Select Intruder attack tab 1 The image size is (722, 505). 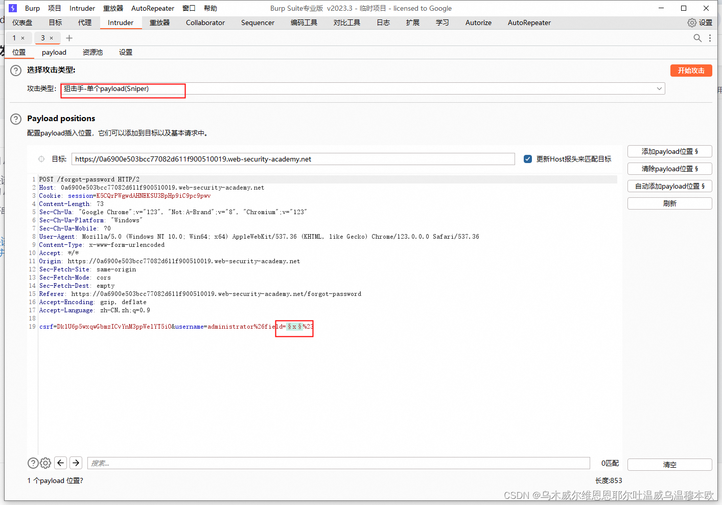pyautogui.click(x=14, y=38)
